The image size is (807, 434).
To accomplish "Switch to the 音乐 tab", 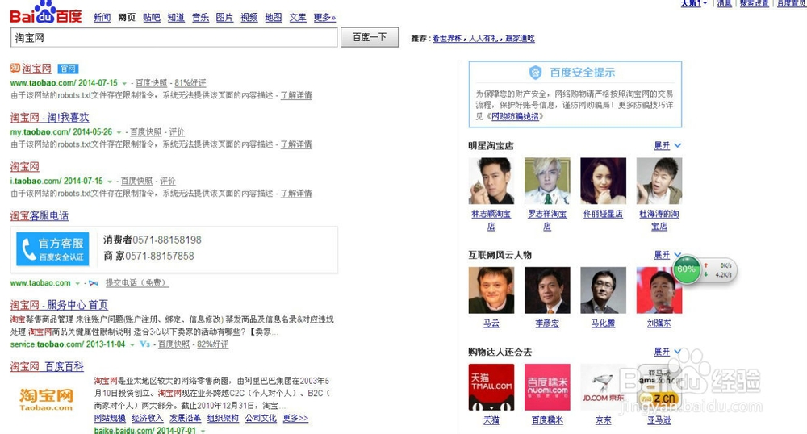I will pyautogui.click(x=200, y=18).
